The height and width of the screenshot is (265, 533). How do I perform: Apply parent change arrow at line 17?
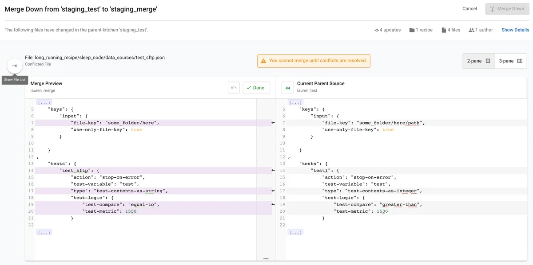click(x=274, y=191)
